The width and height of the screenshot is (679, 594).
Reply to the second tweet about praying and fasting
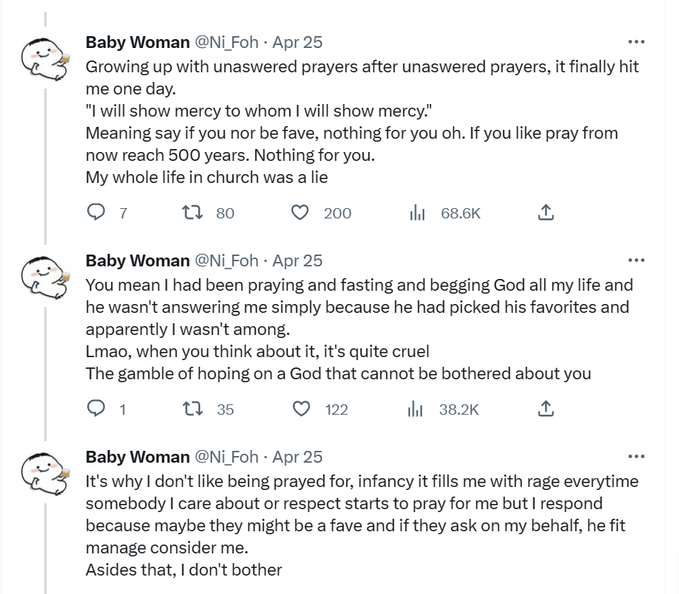pos(97,409)
